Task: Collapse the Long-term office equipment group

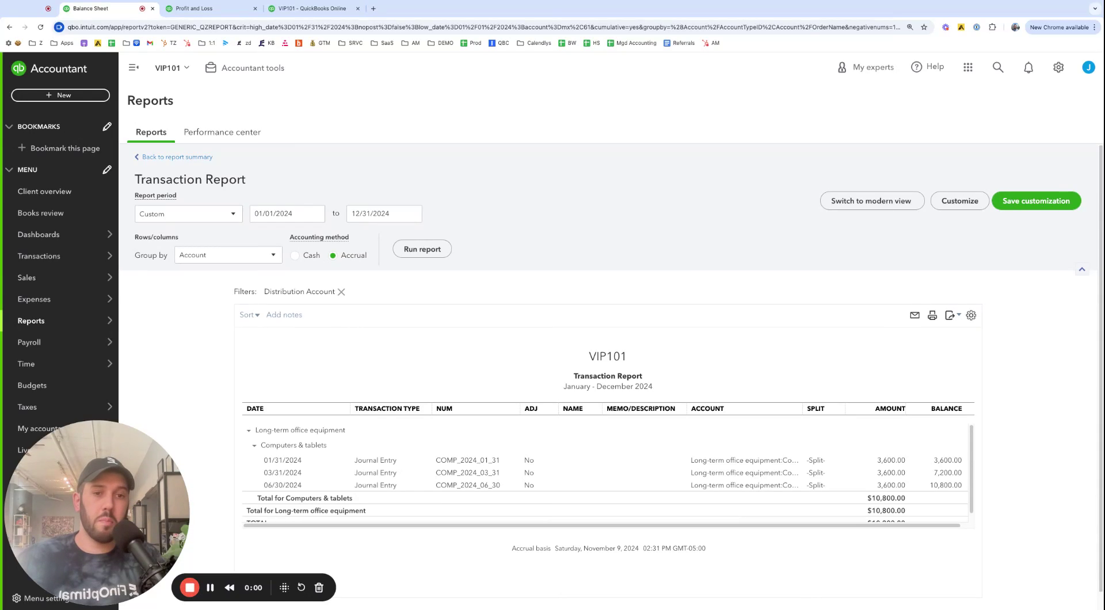Action: tap(249, 430)
